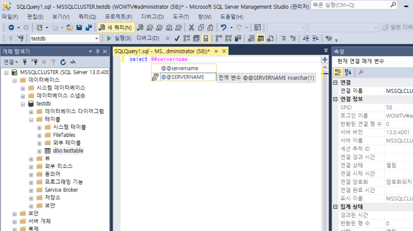Click the paste clipboard icon
Screen dimensions: 413x231
point(210,27)
